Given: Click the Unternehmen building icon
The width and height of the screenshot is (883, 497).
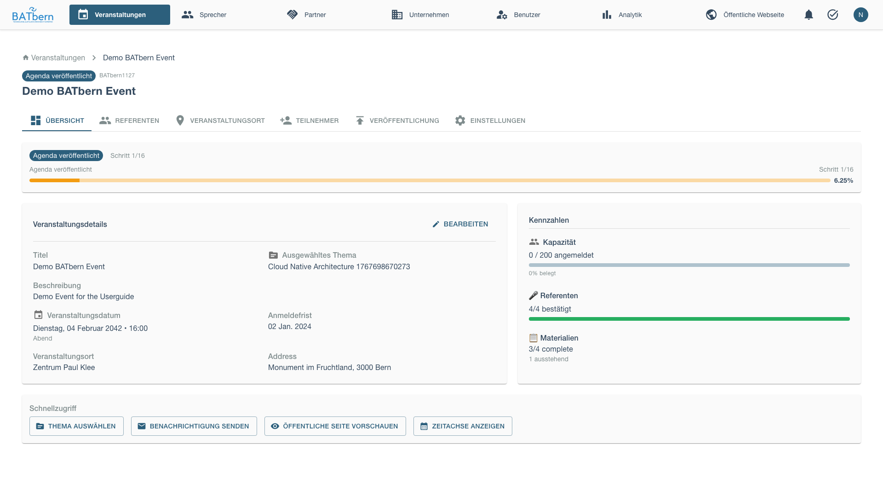Looking at the screenshot, I should (x=397, y=15).
